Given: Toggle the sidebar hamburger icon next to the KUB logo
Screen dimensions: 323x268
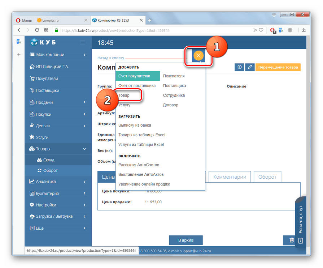Looking at the screenshot, I should pos(83,43).
